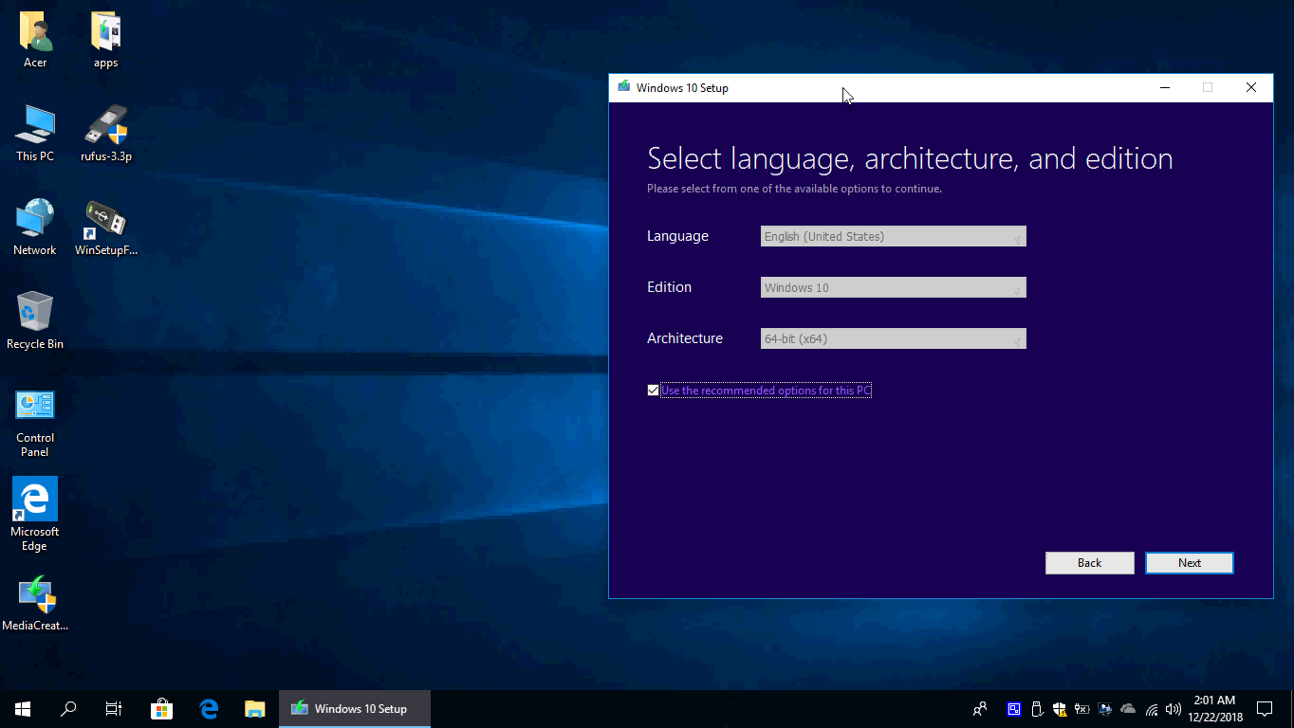Screen dimensions: 1294x728
Task: Click the 'Edition' field label
Action: [669, 287]
